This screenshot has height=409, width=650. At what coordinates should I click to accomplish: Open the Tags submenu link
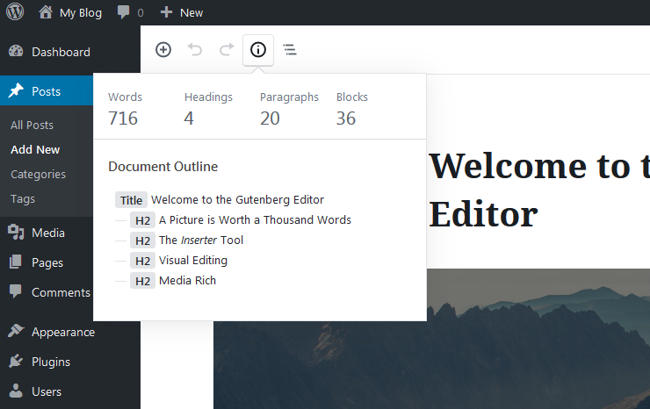tap(23, 198)
